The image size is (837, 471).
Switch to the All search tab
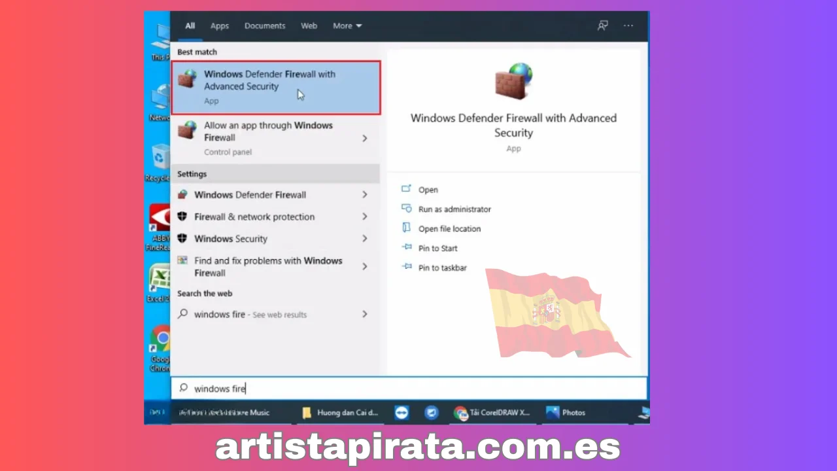(x=190, y=26)
